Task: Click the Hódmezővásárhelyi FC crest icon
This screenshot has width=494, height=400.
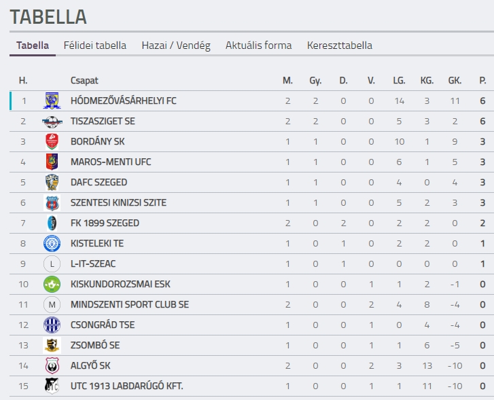Action: tap(52, 101)
